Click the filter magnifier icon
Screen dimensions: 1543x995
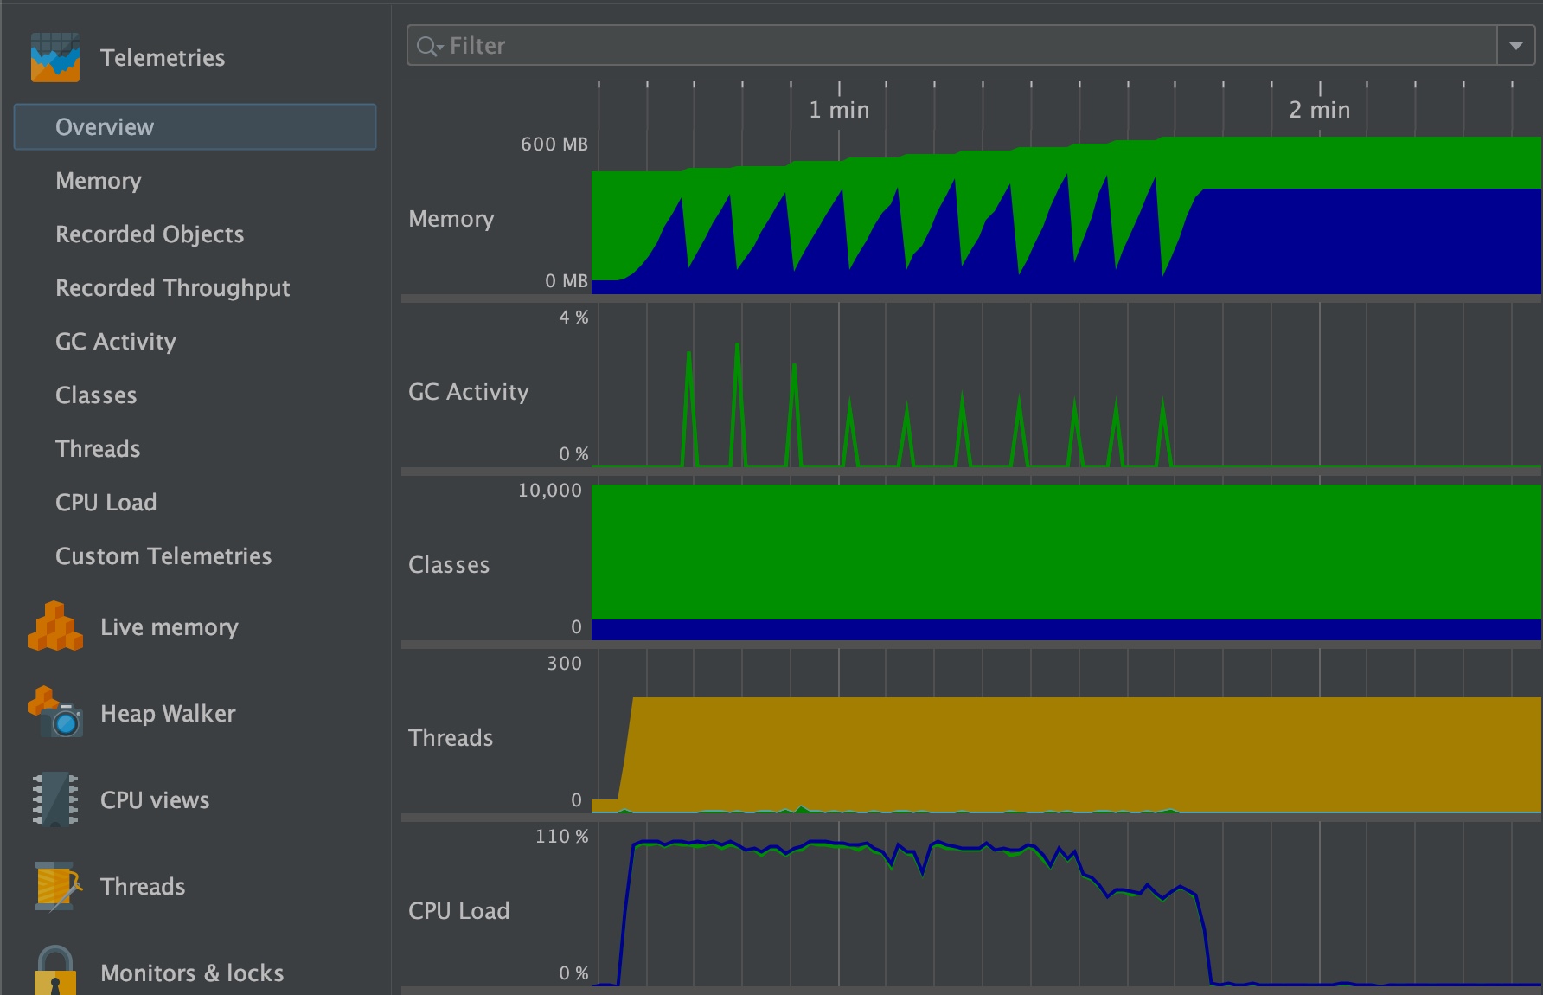[x=428, y=46]
